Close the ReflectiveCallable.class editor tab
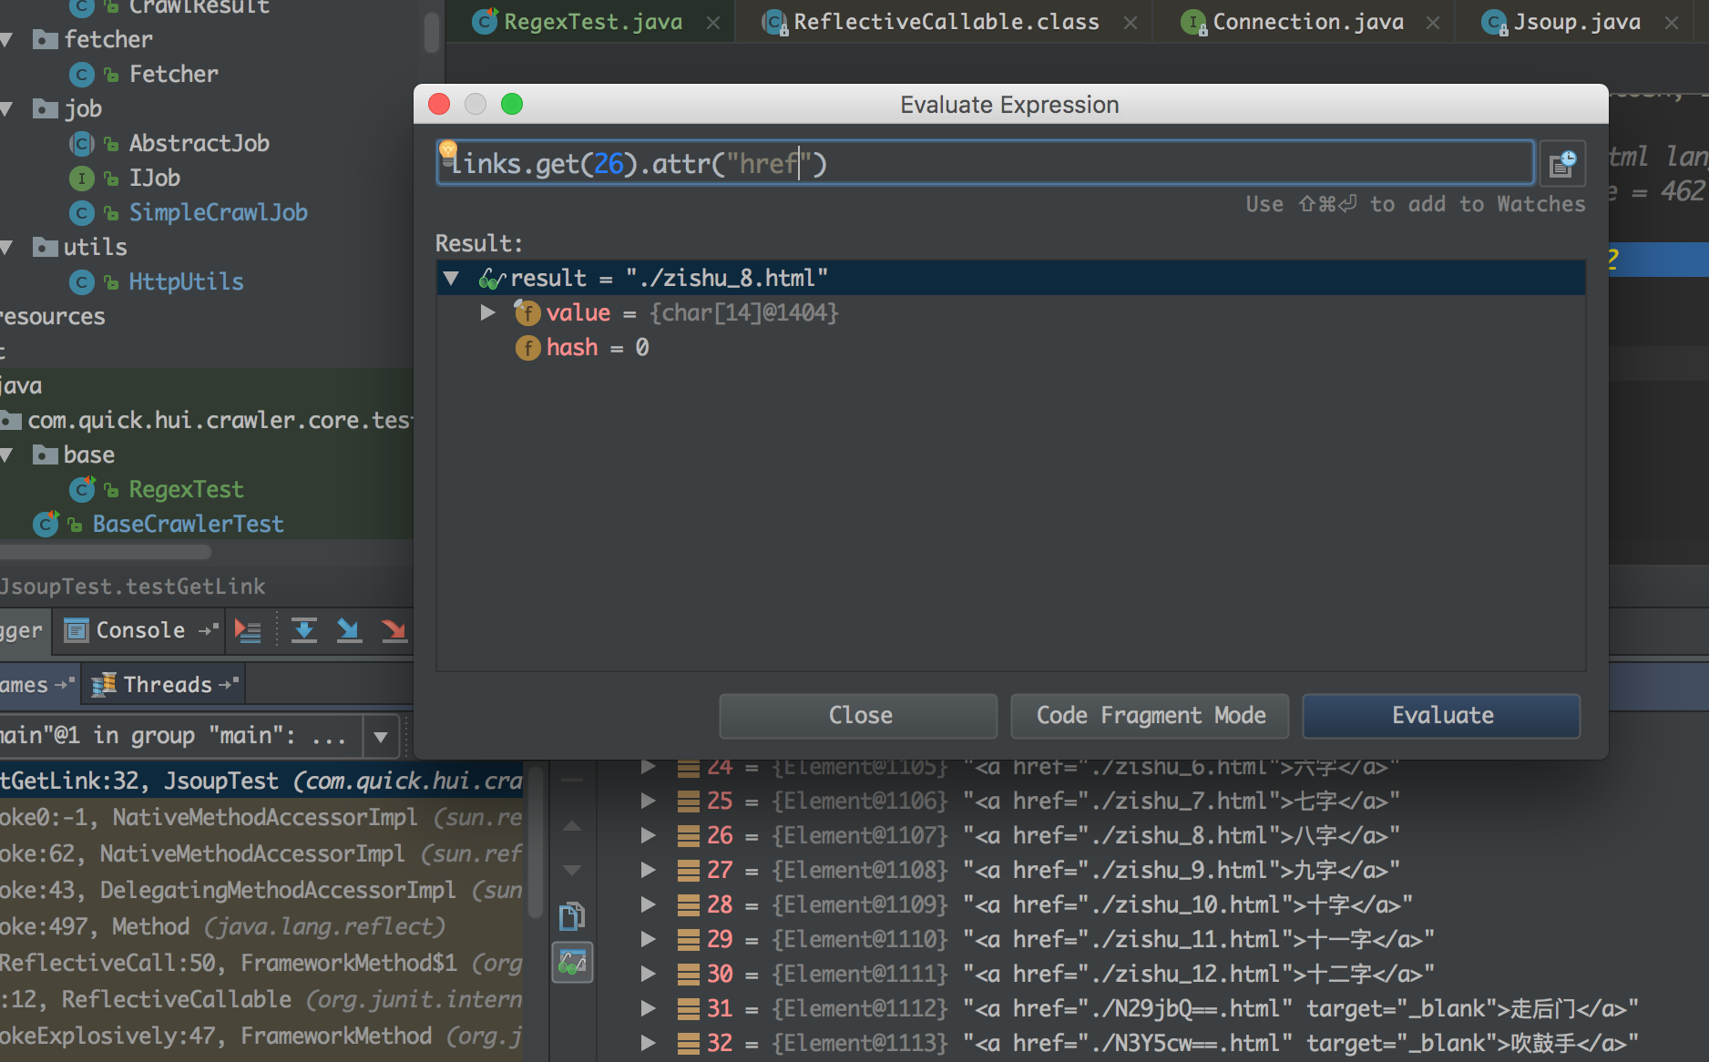This screenshot has width=1709, height=1062. tap(1131, 23)
